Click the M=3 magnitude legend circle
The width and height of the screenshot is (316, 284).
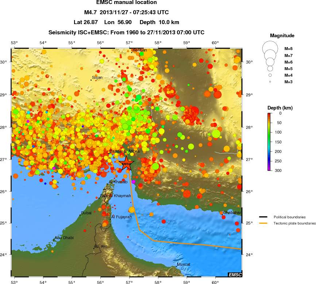(270, 82)
